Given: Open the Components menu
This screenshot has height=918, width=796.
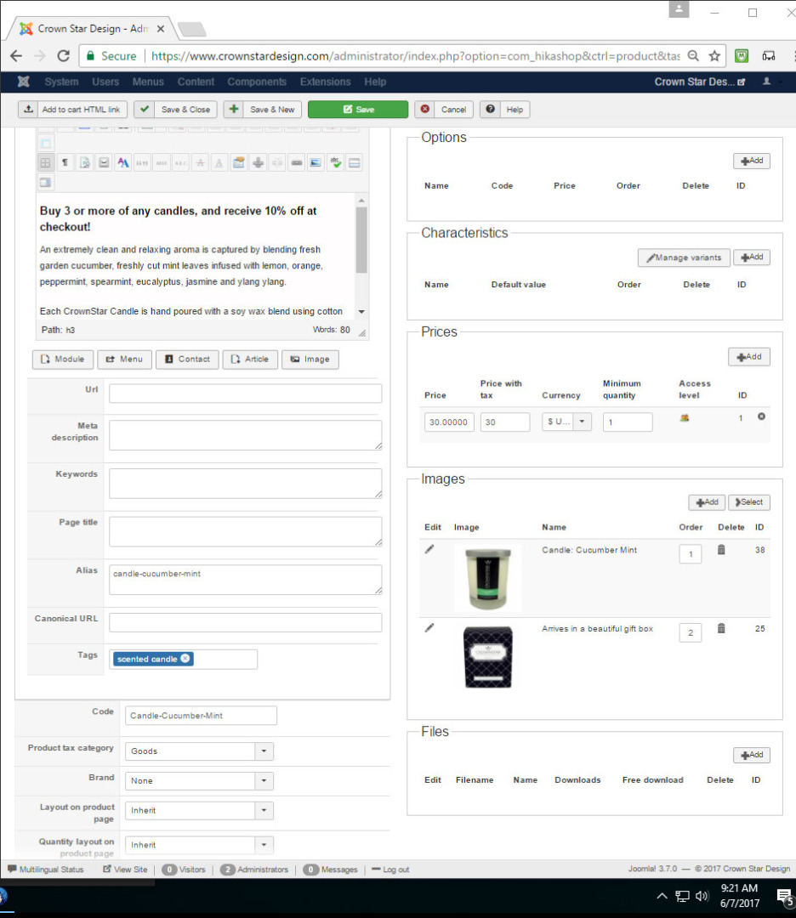Looking at the screenshot, I should [257, 82].
